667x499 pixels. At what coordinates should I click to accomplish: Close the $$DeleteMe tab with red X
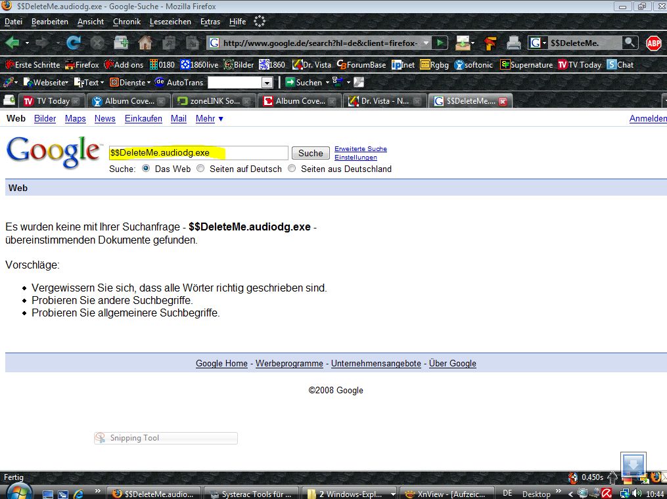point(503,101)
